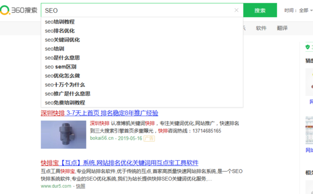Screen dimensions: 313x194
Task: Select suggestion seo优化怎么做
Action: coord(142,76)
